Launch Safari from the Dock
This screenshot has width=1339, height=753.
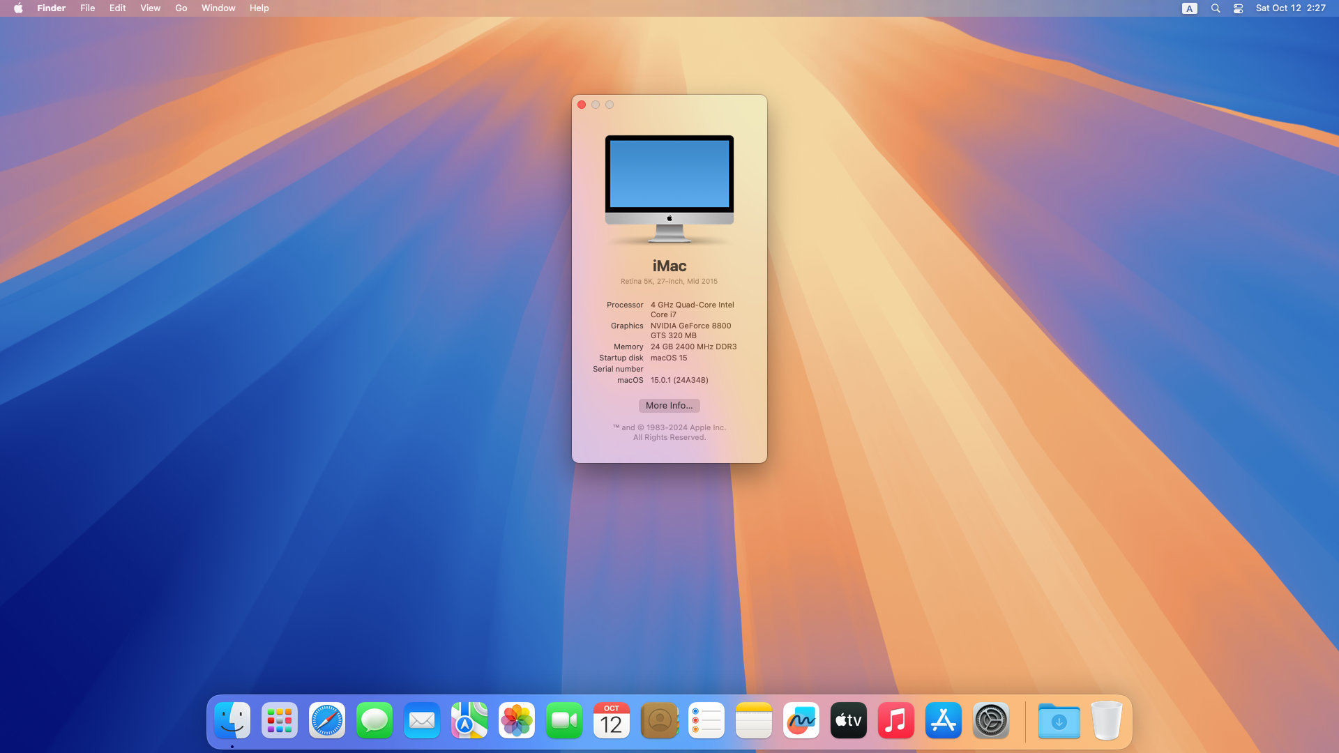tap(327, 720)
